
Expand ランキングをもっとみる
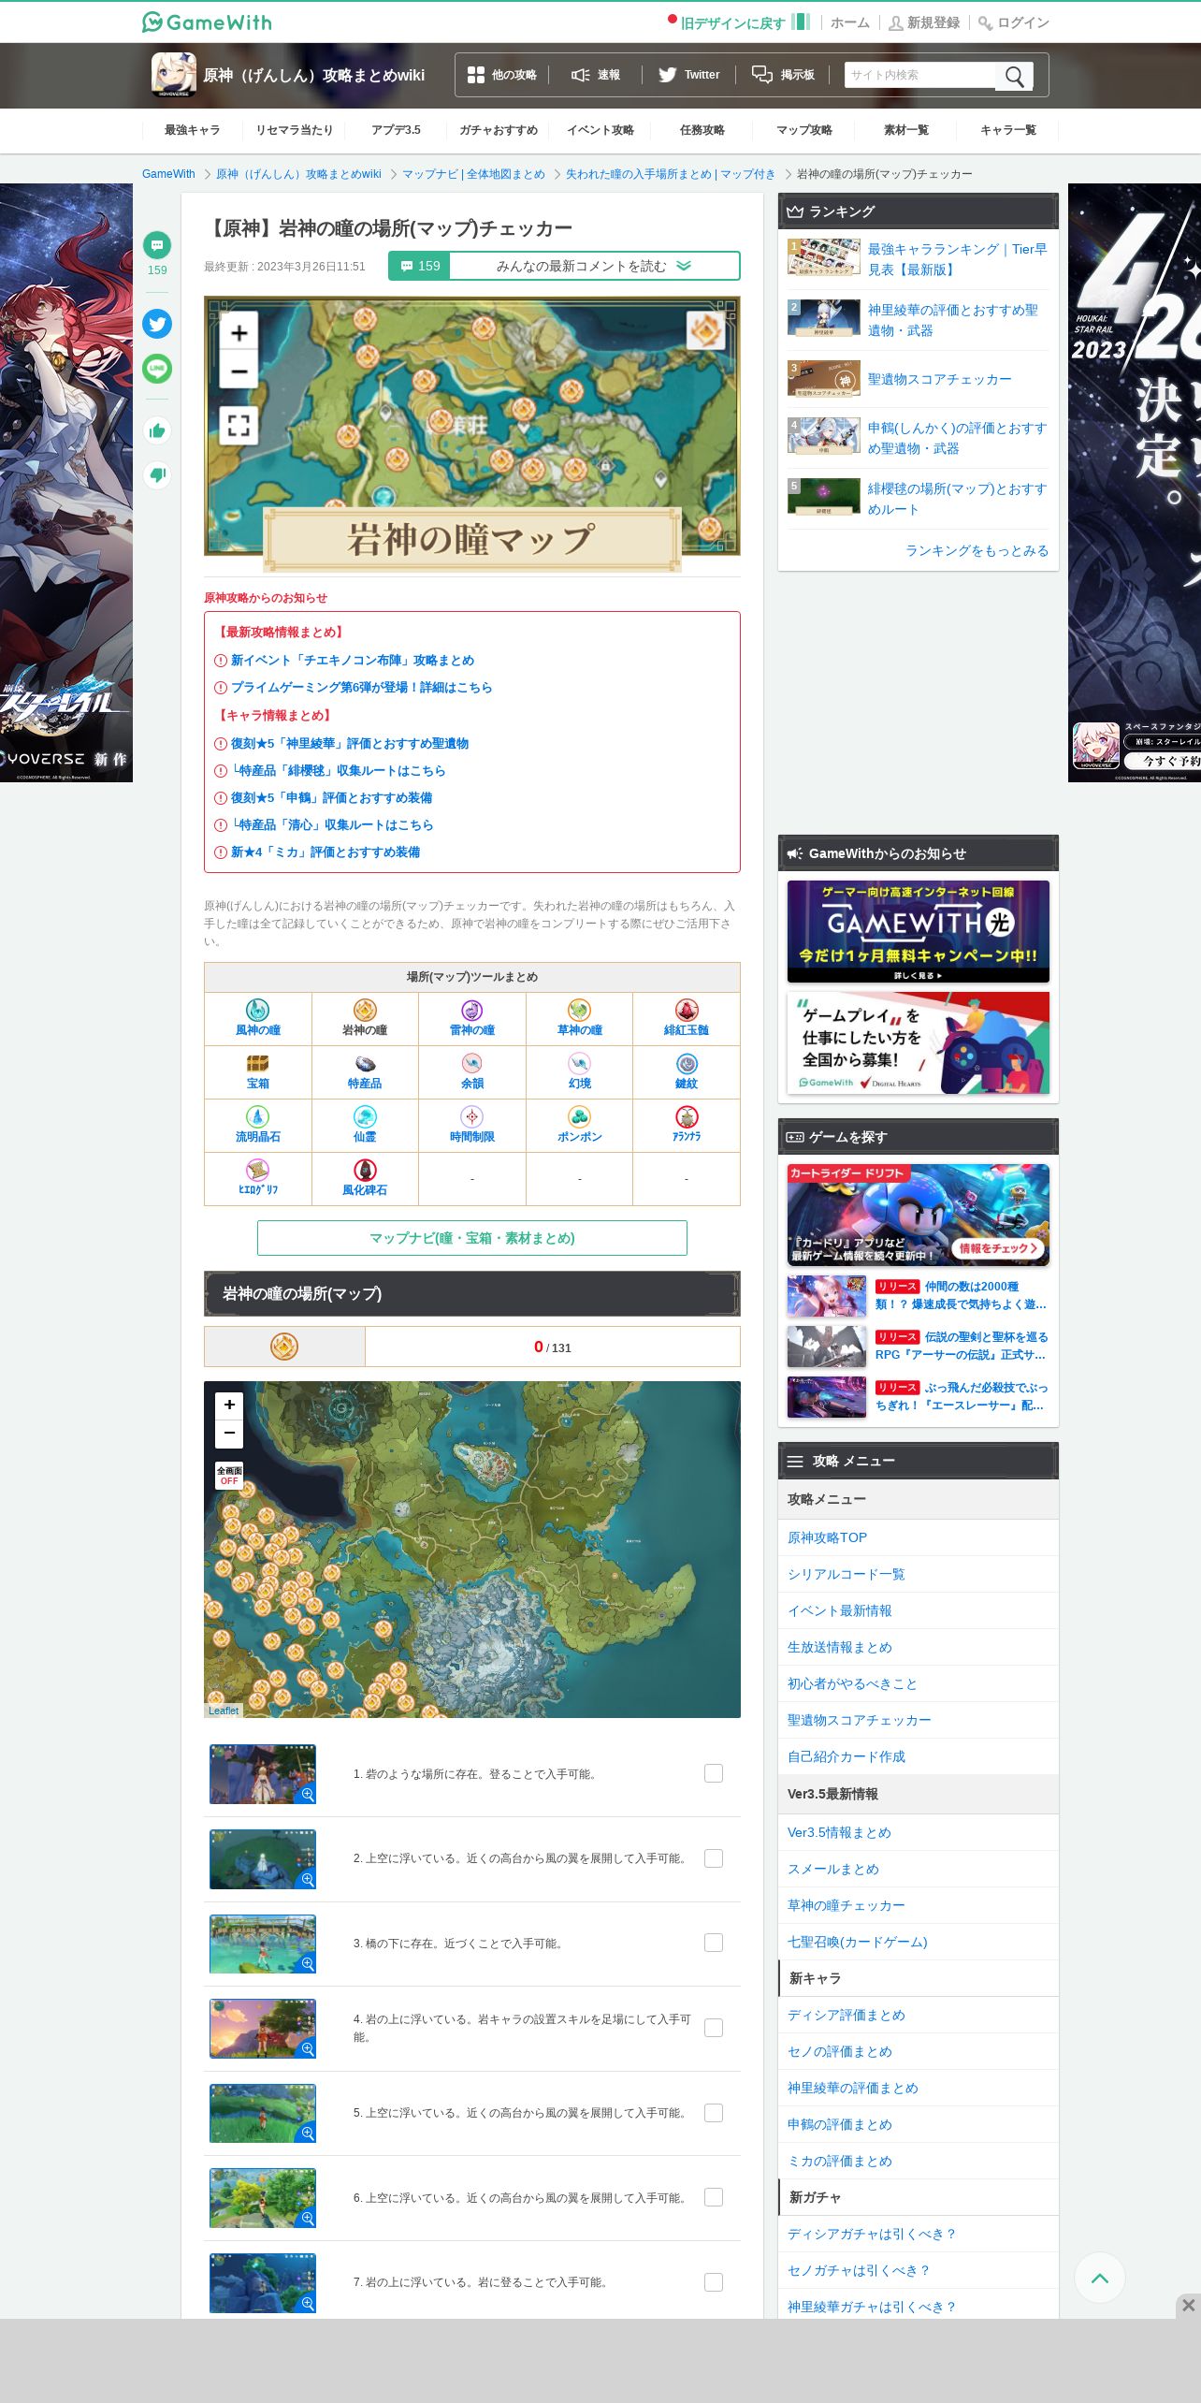click(977, 550)
